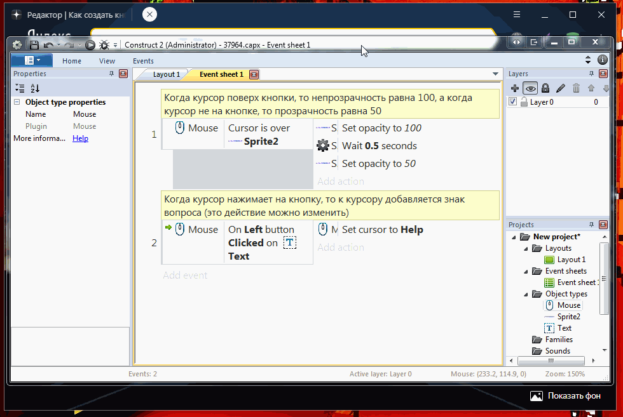Run the layout with the Play button

click(90, 45)
